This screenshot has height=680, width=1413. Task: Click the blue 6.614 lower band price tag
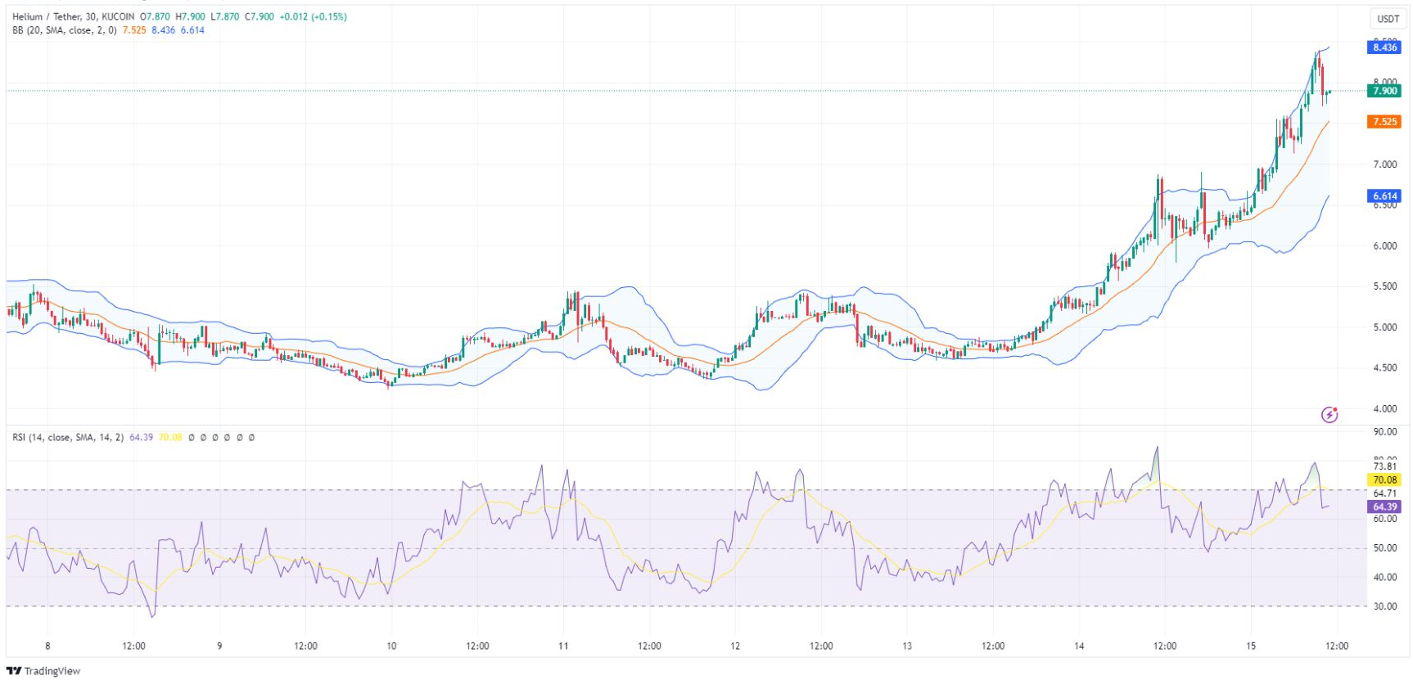1384,196
